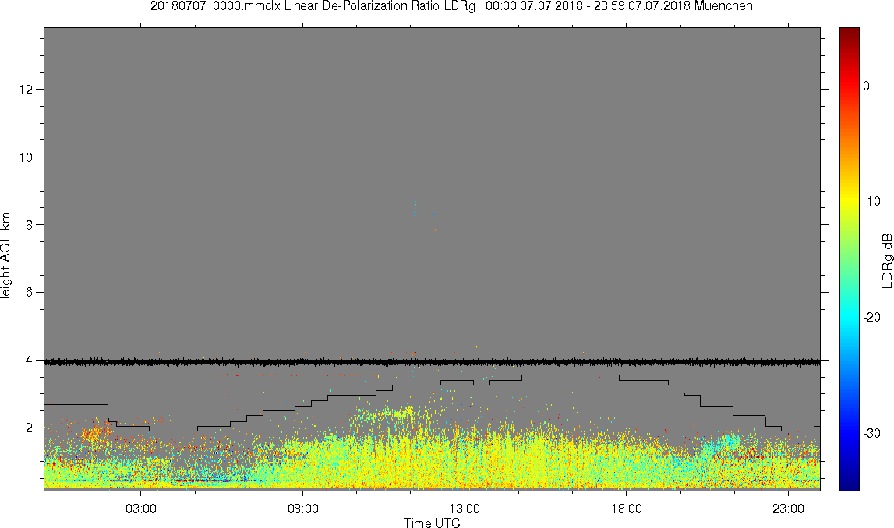894x528 pixels.
Task: Click the height tick label 4
Action: 29,360
